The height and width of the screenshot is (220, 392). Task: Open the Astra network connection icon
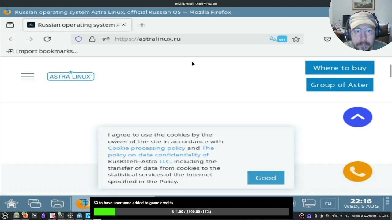tap(308, 204)
